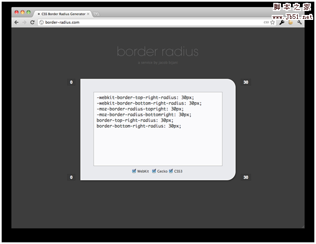Uncheck the Gecko checkbox
Screen dimensions: 316x244
click(154, 171)
